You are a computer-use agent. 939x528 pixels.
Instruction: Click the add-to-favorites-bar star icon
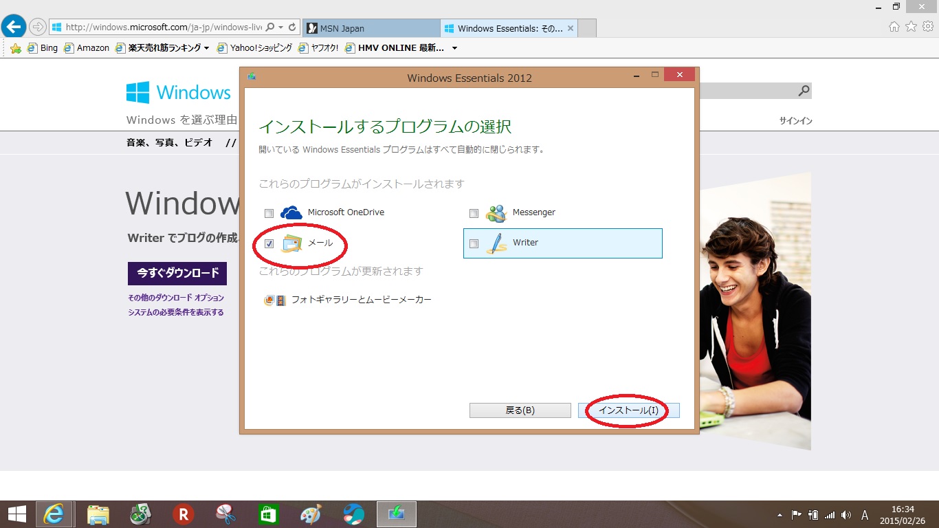(15, 48)
